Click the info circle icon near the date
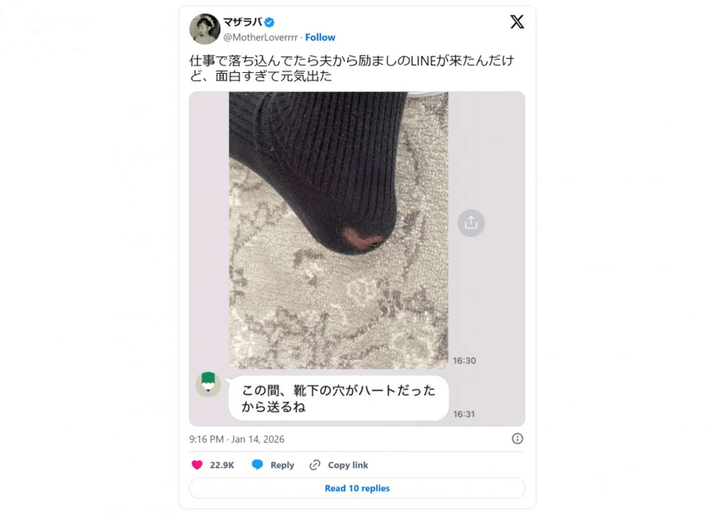Screen dimensions: 713x513 517,439
